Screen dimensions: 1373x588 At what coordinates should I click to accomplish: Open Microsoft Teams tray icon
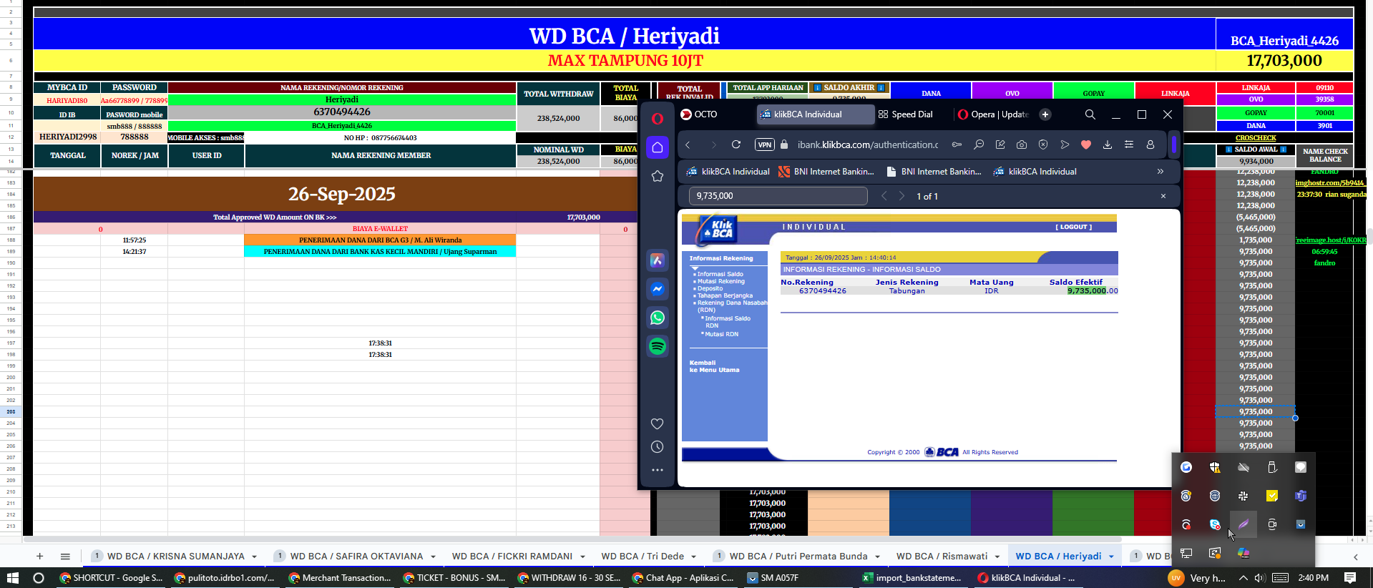(1301, 496)
